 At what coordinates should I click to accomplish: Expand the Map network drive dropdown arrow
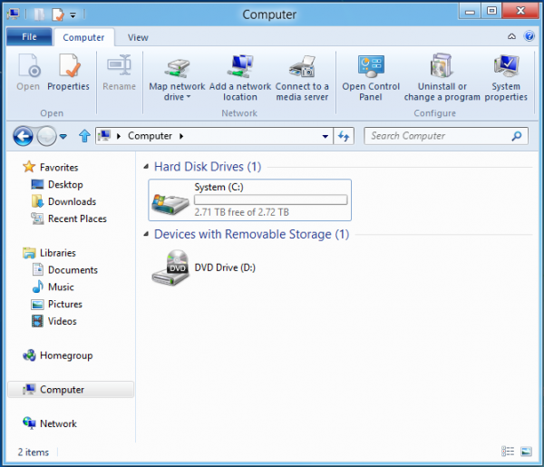(x=189, y=97)
